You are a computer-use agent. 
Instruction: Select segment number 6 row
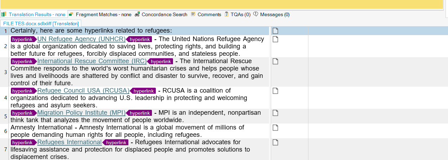5,131
